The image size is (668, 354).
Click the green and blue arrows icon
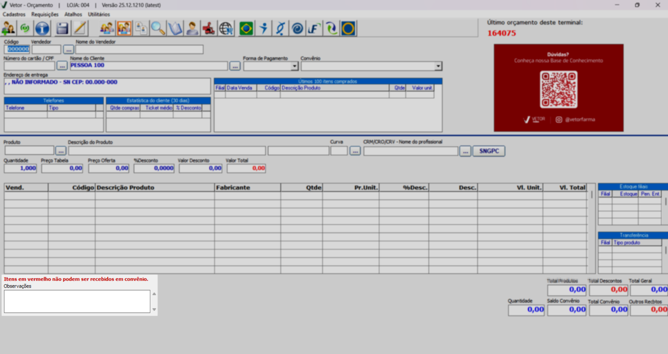pyautogui.click(x=331, y=28)
